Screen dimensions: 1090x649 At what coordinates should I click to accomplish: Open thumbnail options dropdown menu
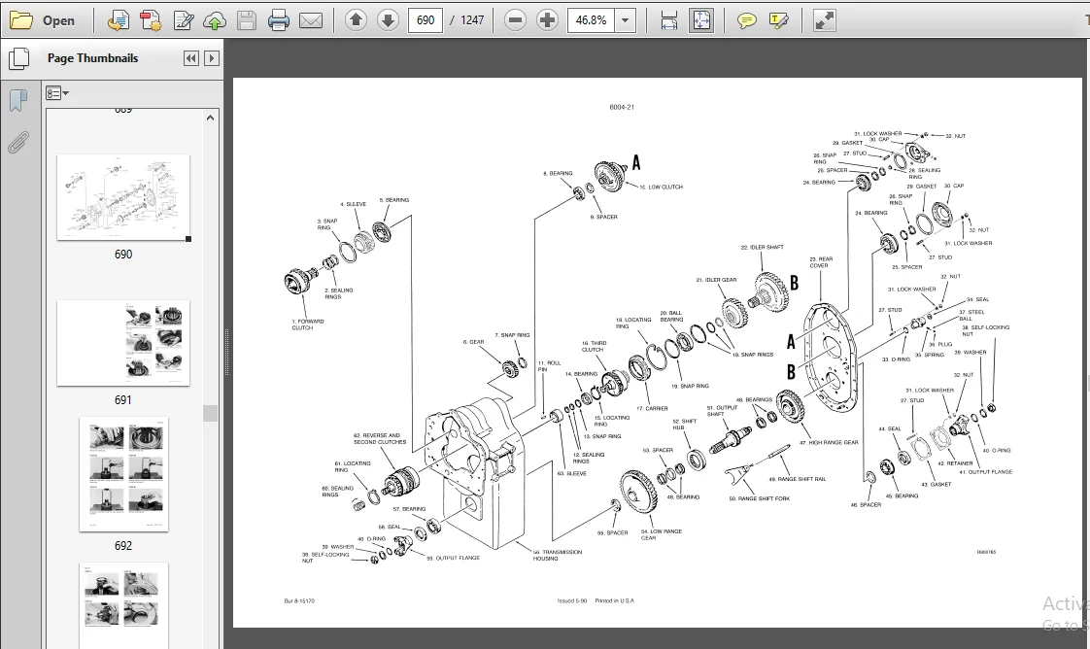57,93
